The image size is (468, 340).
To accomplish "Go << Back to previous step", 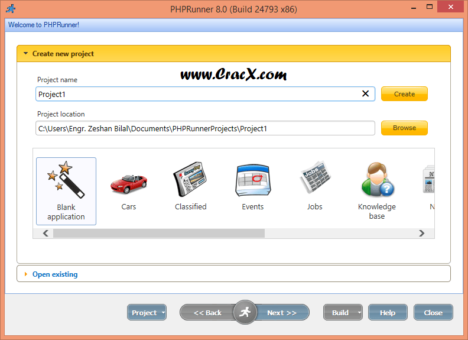I will (x=207, y=313).
